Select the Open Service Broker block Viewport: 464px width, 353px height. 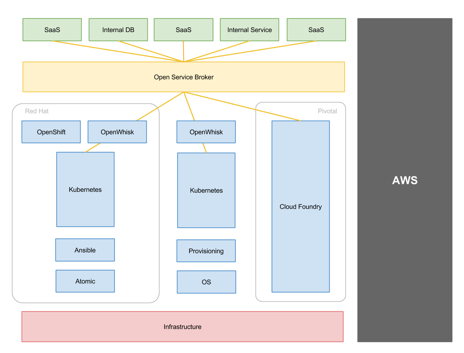click(x=184, y=77)
